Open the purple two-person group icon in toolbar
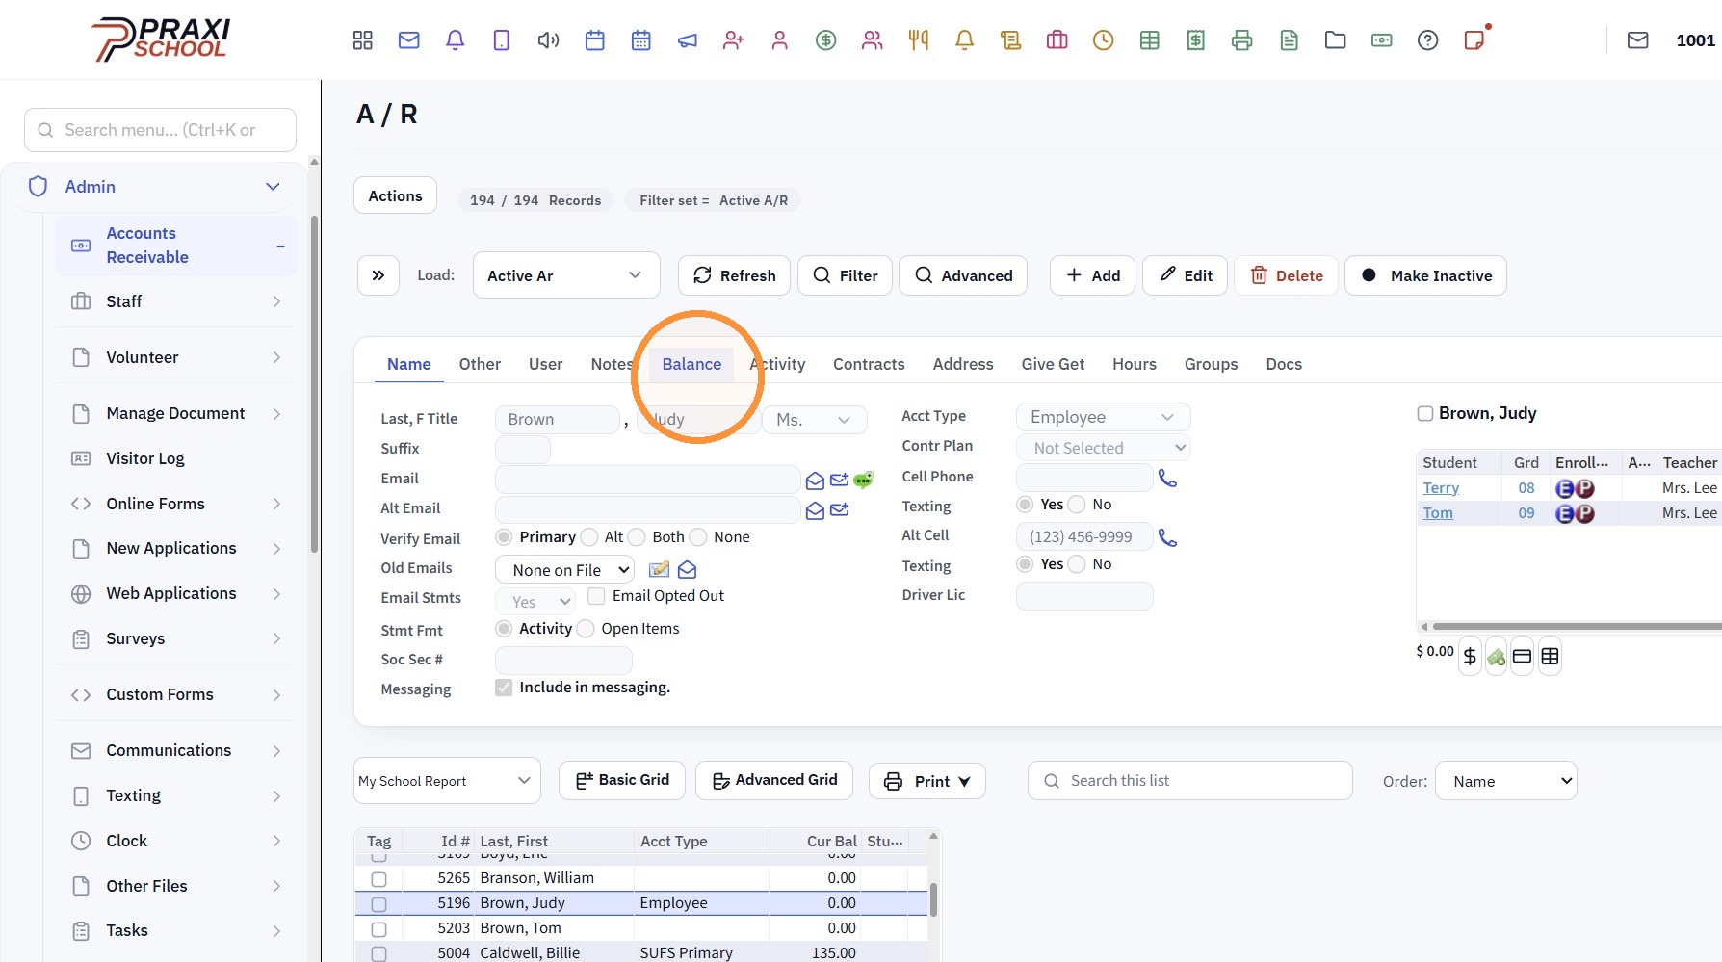This screenshot has height=962, width=1722. pyautogui.click(x=872, y=40)
